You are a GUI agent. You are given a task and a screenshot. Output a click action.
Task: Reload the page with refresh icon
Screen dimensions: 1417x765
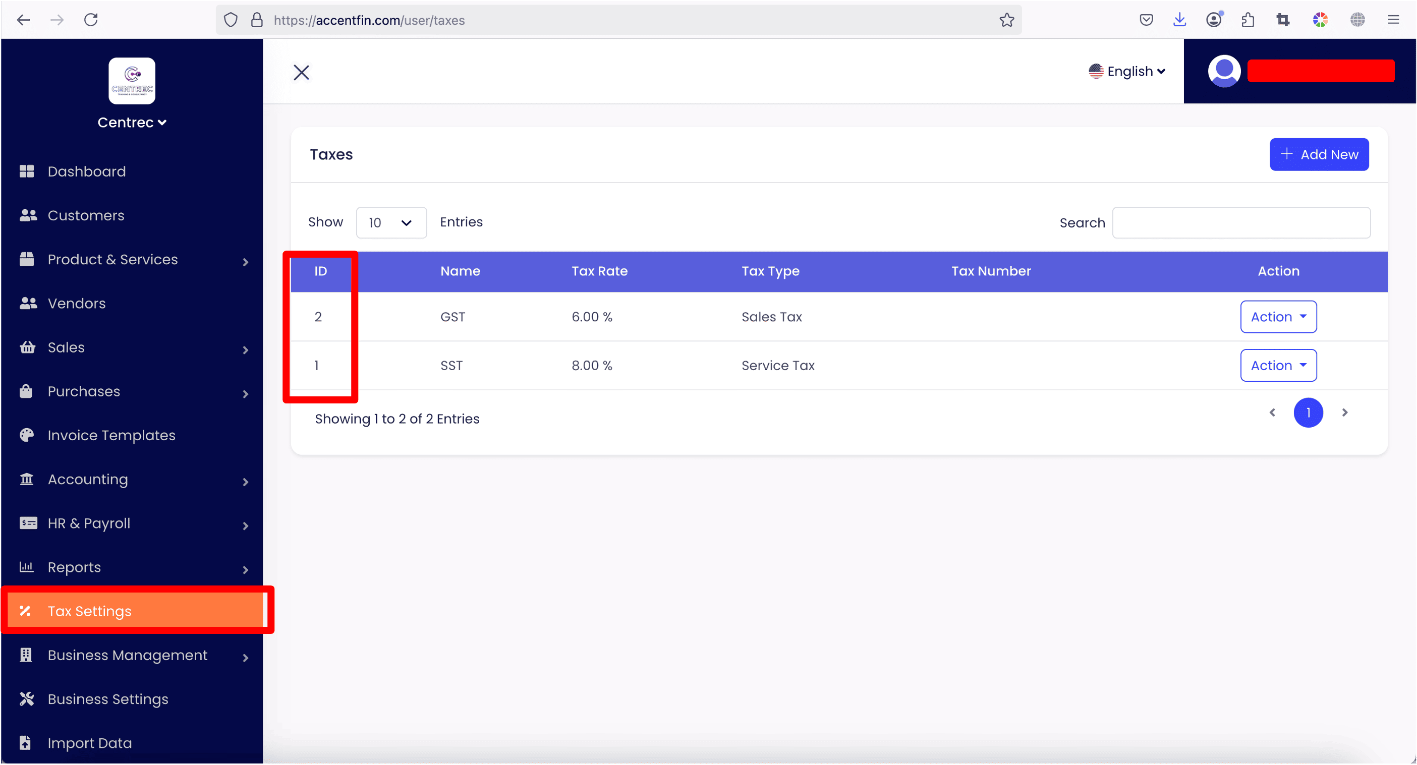[x=91, y=20]
